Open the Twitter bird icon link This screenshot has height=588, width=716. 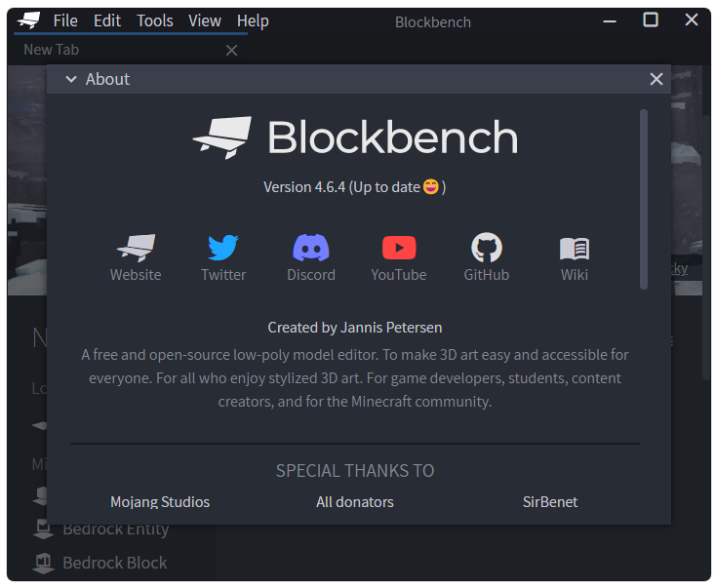[223, 248]
